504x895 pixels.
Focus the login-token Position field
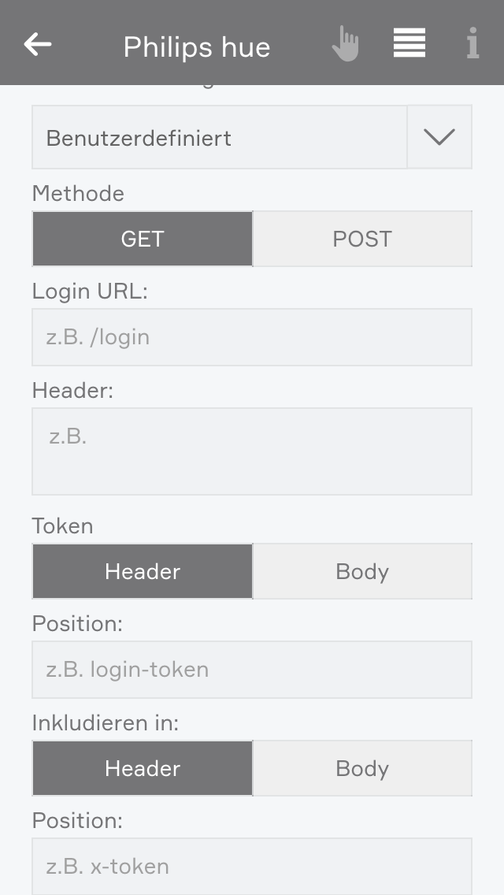252,670
